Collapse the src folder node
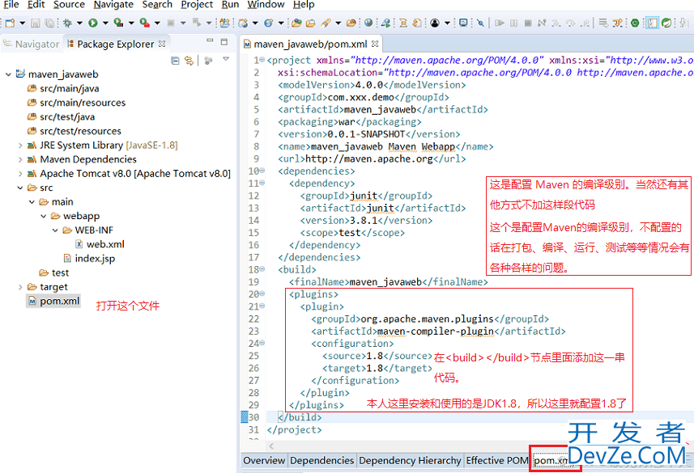 [x=20, y=188]
